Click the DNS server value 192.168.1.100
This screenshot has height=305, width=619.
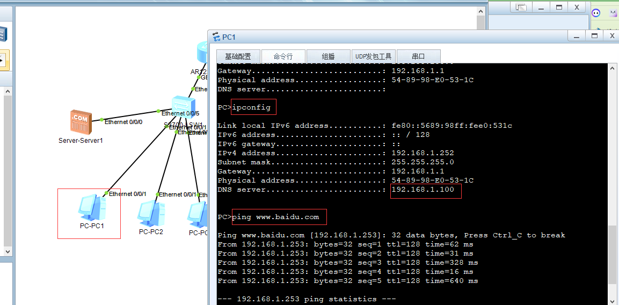click(x=423, y=190)
